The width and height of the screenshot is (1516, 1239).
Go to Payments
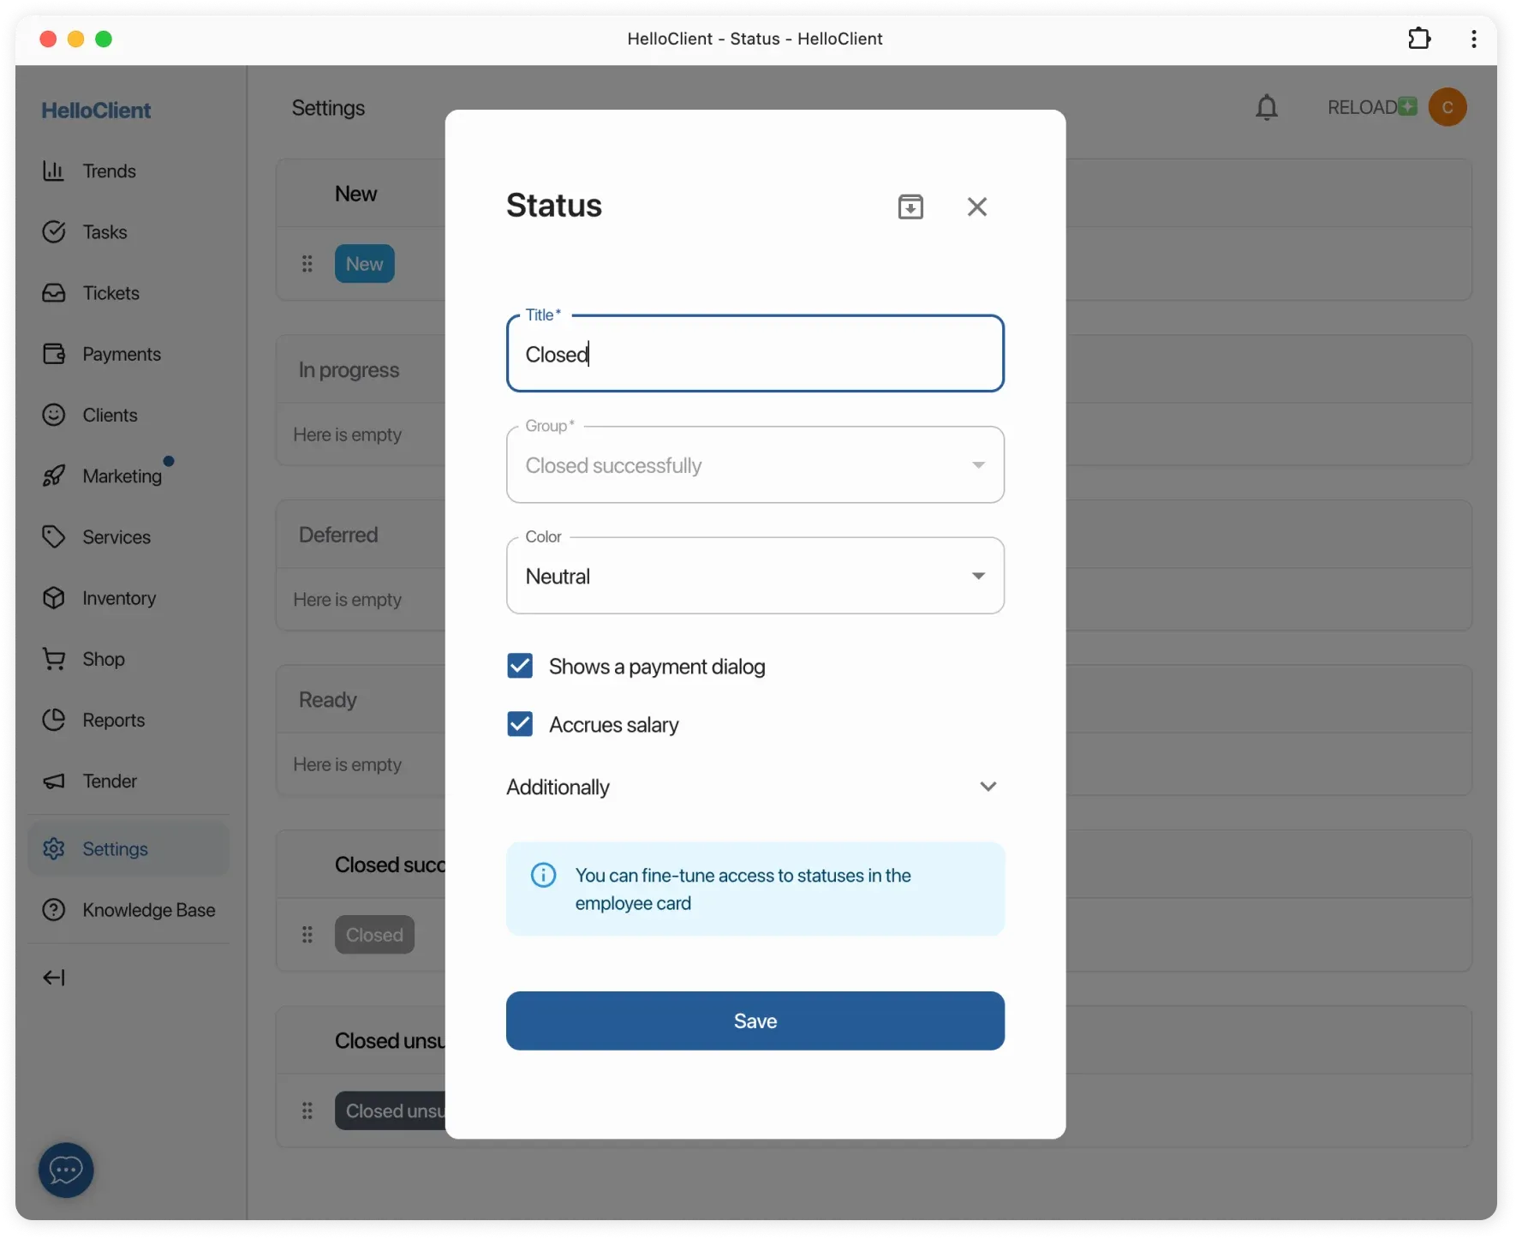coord(121,354)
